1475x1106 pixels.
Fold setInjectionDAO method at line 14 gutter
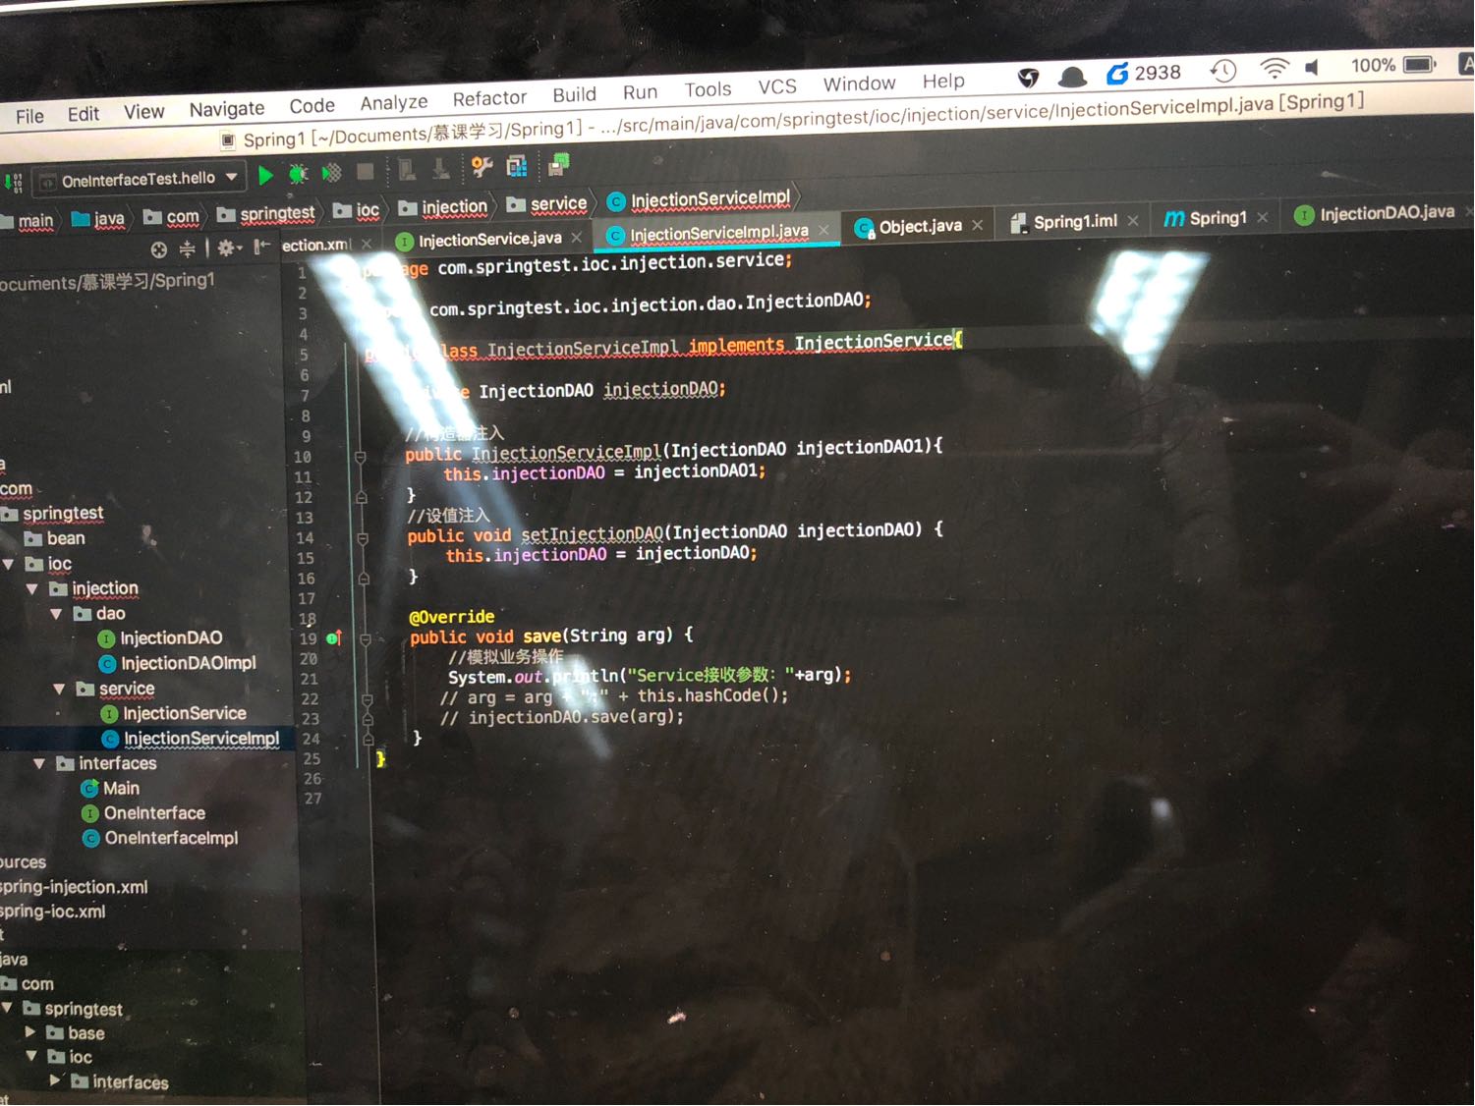(362, 538)
